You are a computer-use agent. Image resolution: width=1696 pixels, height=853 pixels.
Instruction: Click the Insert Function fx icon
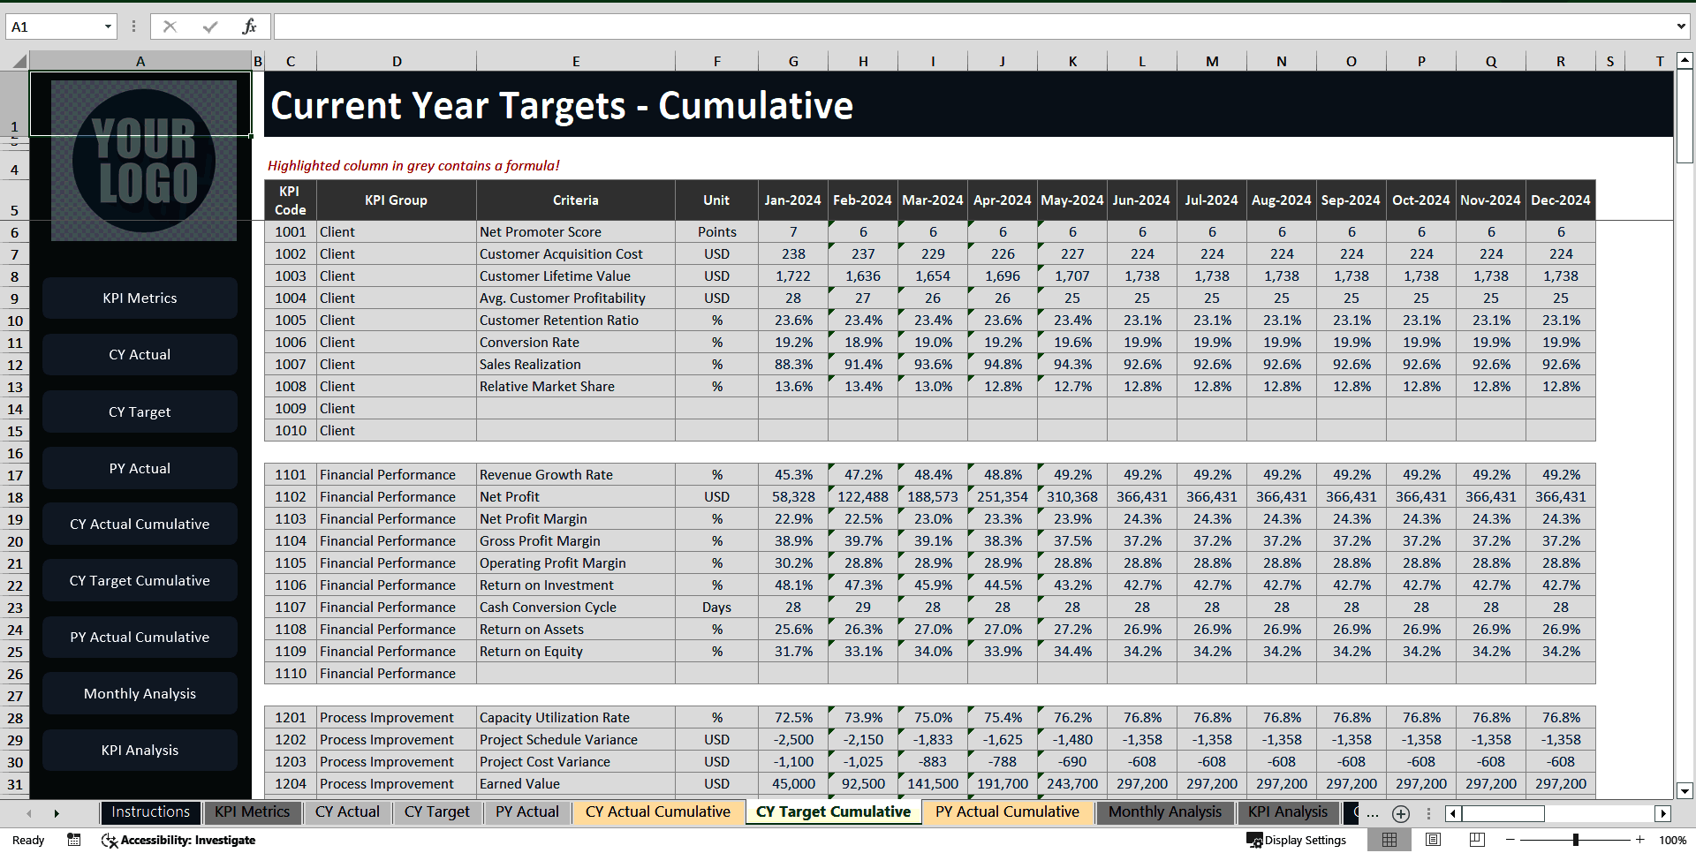[x=249, y=26]
